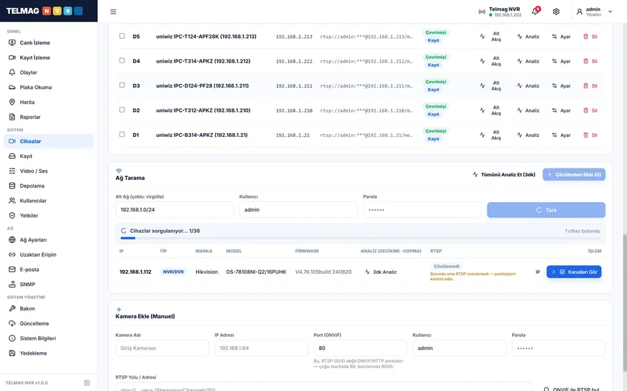Run Analiz for camera D5
This screenshot has height=391, width=627.
(x=528, y=36)
